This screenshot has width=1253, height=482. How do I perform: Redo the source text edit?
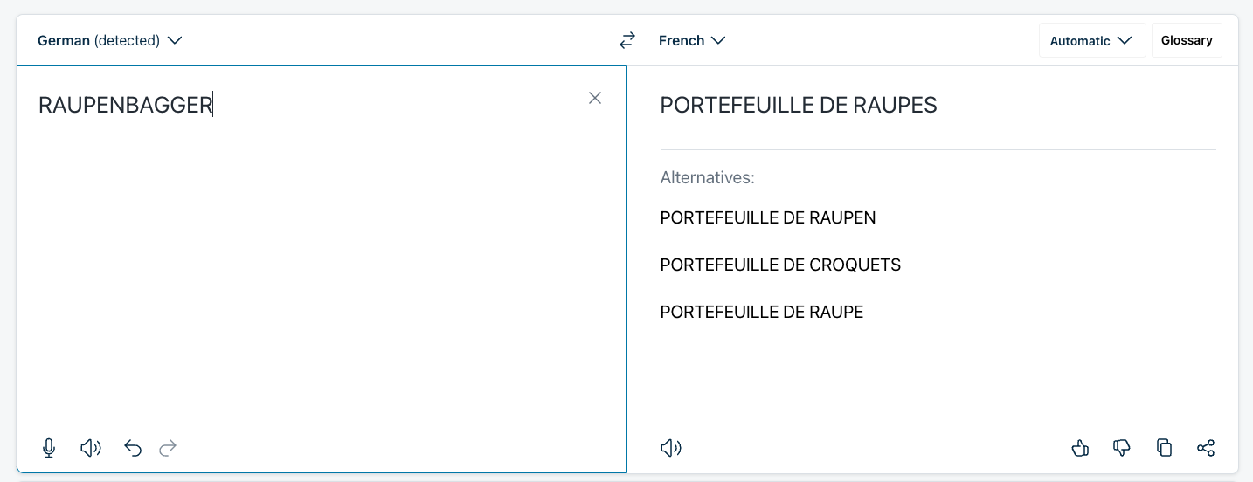coord(168,448)
